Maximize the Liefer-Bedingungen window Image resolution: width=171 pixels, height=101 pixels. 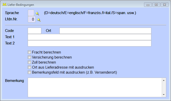pyautogui.click(x=156, y=5)
